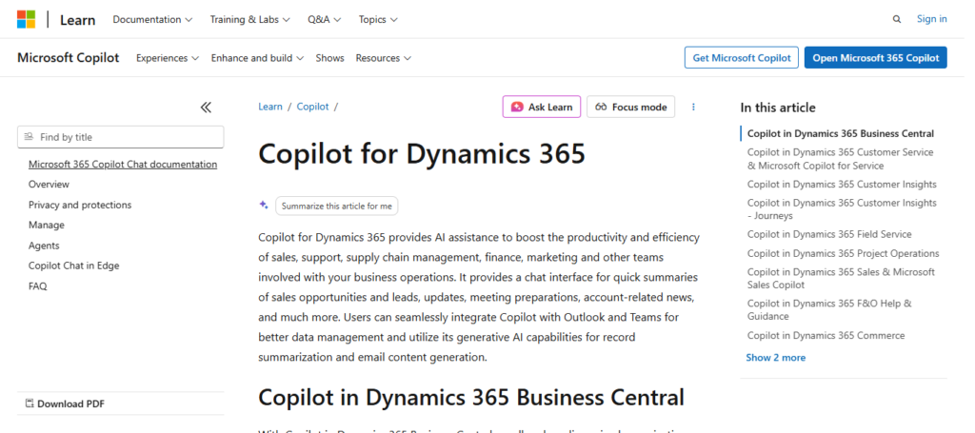Expand the Q&A menu
975x433 pixels.
coord(324,19)
